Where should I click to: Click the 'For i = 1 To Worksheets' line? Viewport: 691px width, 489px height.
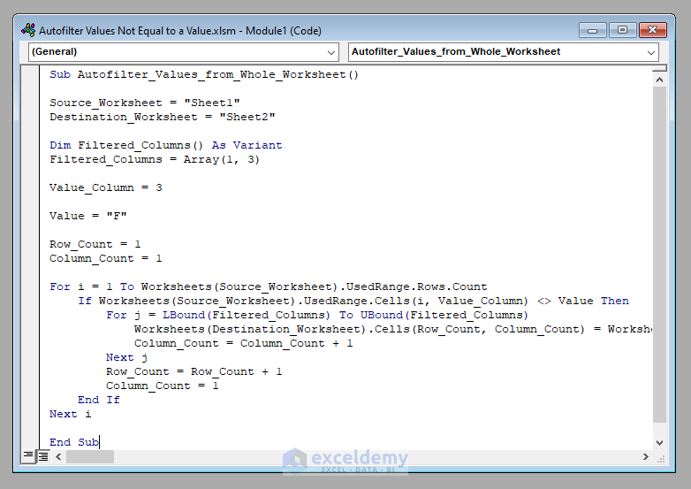269,287
